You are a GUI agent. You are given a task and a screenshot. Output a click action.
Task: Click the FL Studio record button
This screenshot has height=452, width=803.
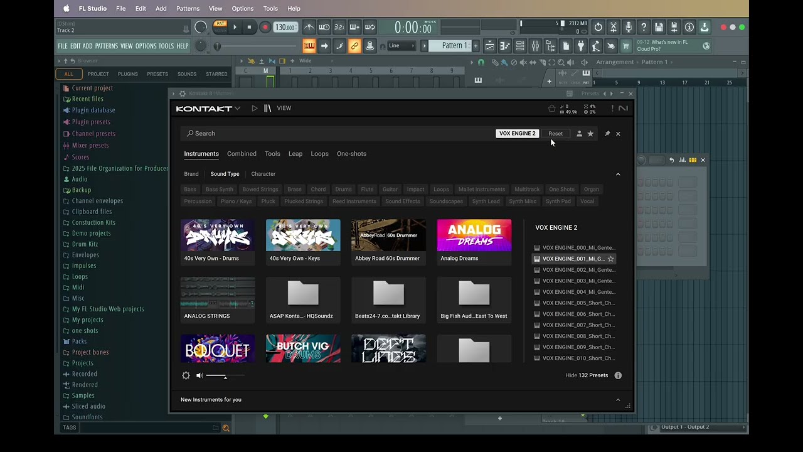tap(265, 27)
